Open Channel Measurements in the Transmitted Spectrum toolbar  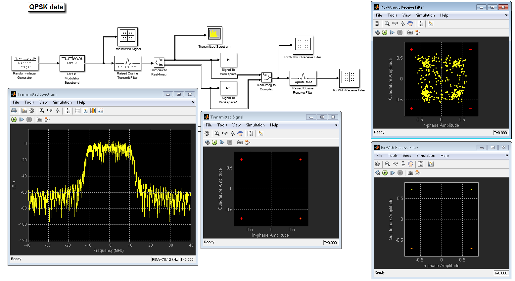[x=93, y=111]
